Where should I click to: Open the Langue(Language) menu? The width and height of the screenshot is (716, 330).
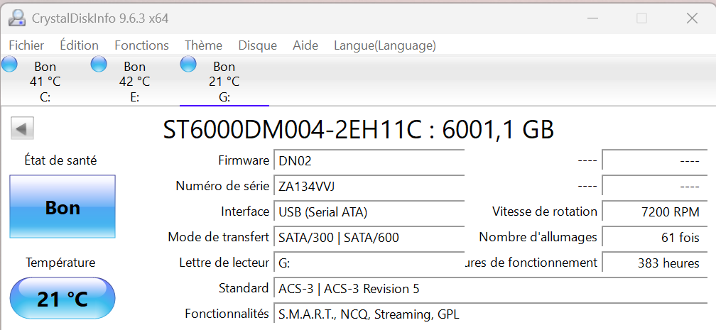pyautogui.click(x=384, y=45)
